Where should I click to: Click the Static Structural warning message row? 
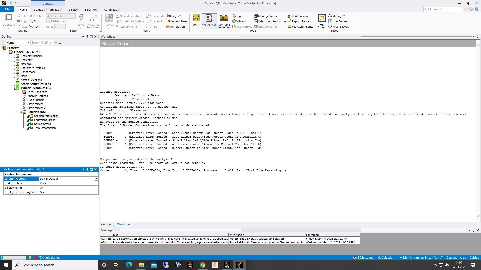[230, 239]
